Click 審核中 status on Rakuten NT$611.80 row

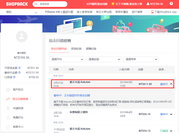(164, 84)
